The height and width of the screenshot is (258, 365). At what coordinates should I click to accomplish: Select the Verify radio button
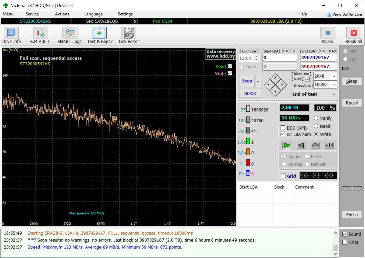316,118
